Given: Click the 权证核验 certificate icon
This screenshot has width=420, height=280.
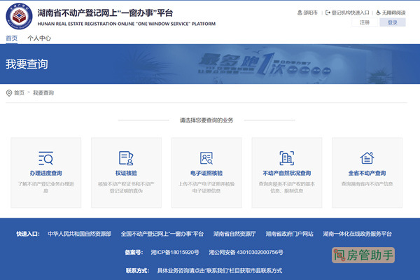Looking at the screenshot, I should pyautogui.click(x=126, y=158).
